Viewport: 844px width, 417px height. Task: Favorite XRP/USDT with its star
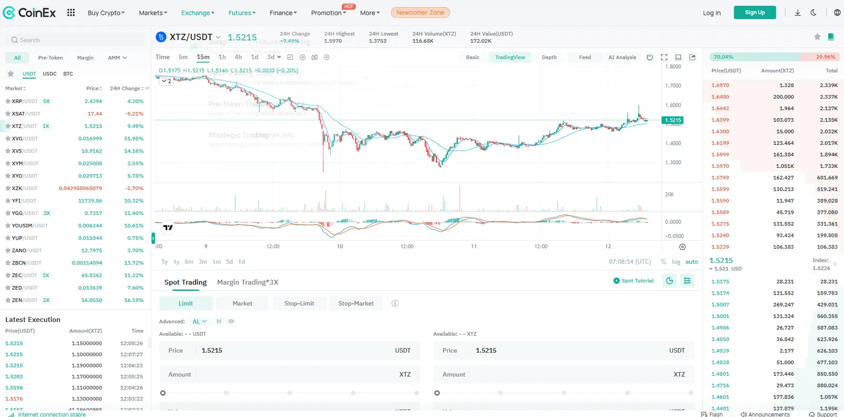[8, 101]
